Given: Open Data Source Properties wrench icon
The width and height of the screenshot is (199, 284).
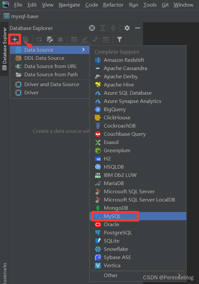Looking at the screenshot, I should click(x=50, y=39).
